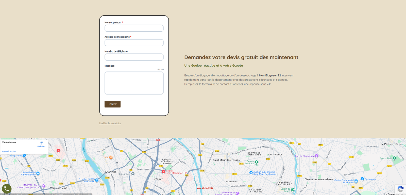Click the reCAPTCHA badge icon
The width and height of the screenshot is (406, 195).
click(x=400, y=189)
